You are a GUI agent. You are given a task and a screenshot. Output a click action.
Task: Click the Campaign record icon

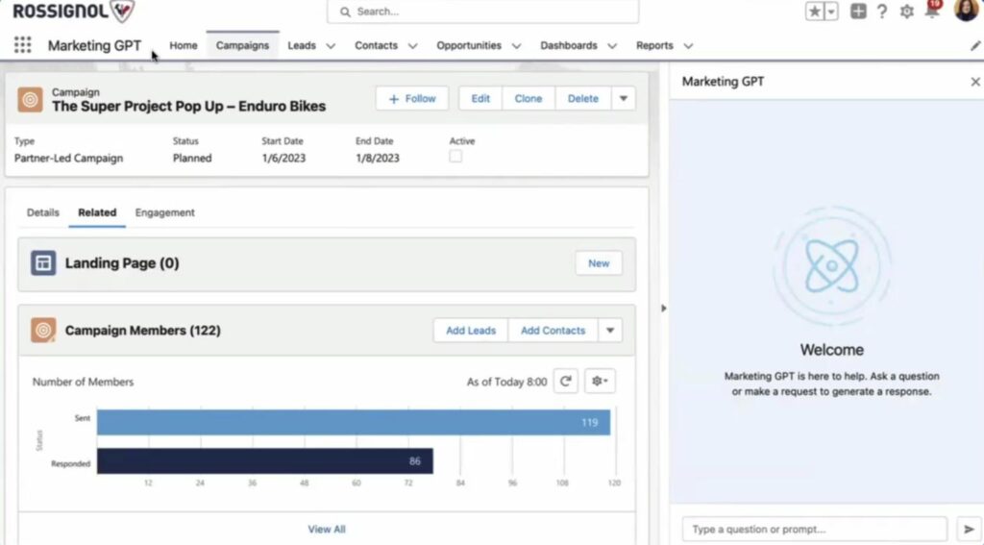(30, 99)
